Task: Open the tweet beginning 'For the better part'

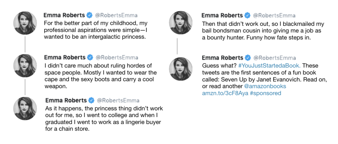Action: pos(96,30)
